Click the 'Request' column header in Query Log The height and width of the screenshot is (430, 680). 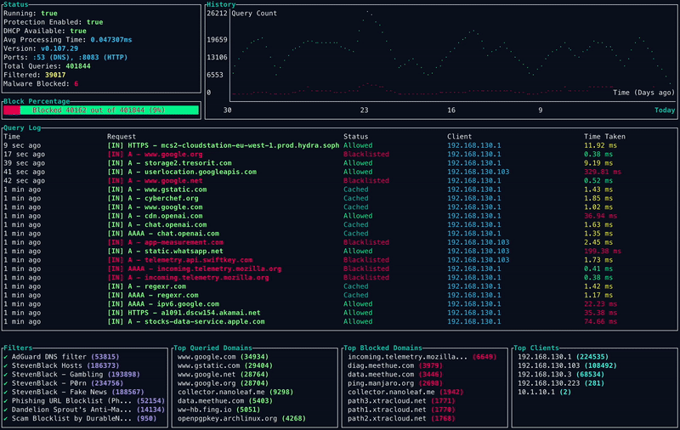click(122, 137)
